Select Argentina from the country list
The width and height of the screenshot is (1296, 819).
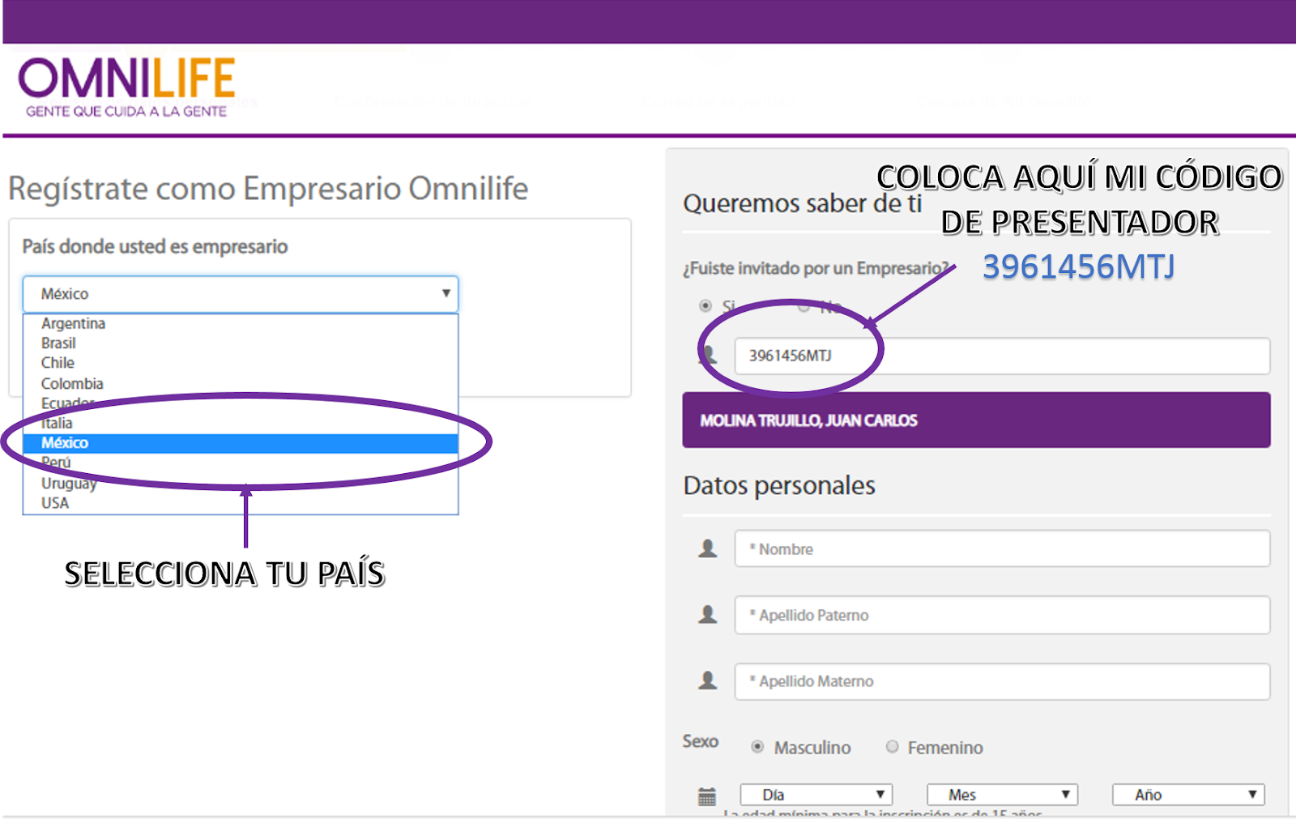coord(241,323)
